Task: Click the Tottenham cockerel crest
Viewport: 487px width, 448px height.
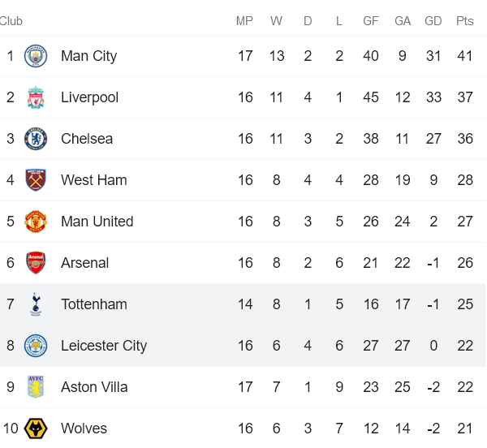Action: [x=36, y=304]
